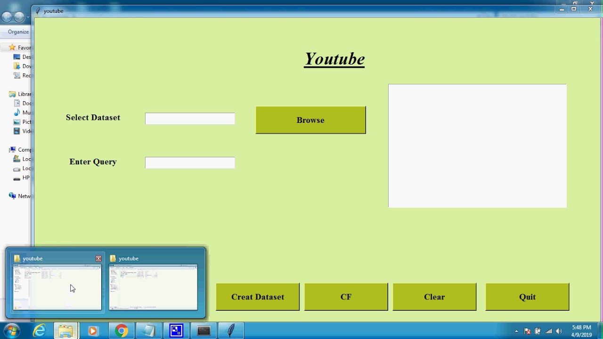
Task: Click Organize in Explorer window
Action: 18,32
